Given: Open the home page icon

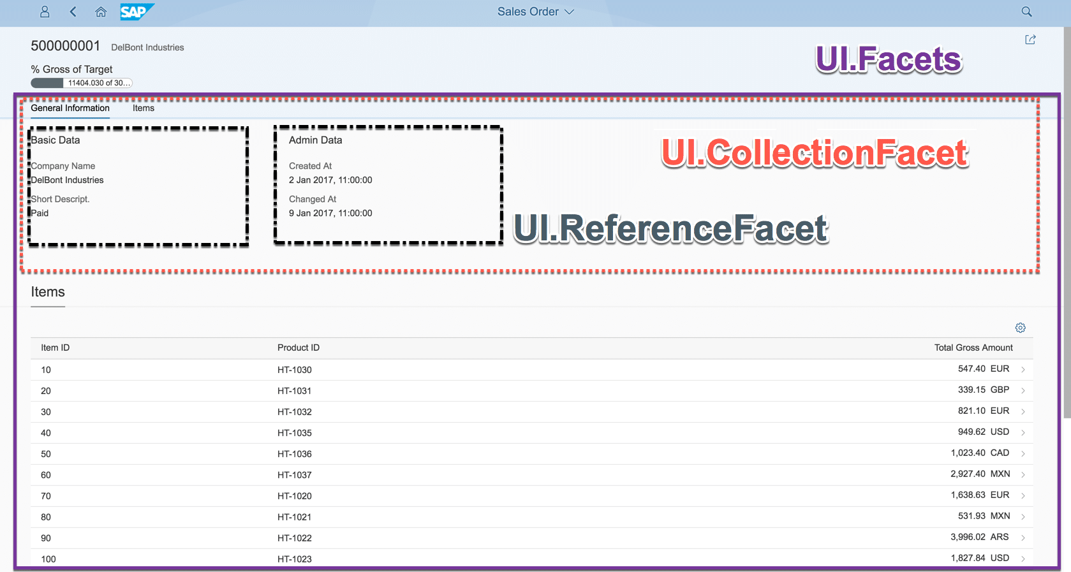Looking at the screenshot, I should tap(101, 11).
